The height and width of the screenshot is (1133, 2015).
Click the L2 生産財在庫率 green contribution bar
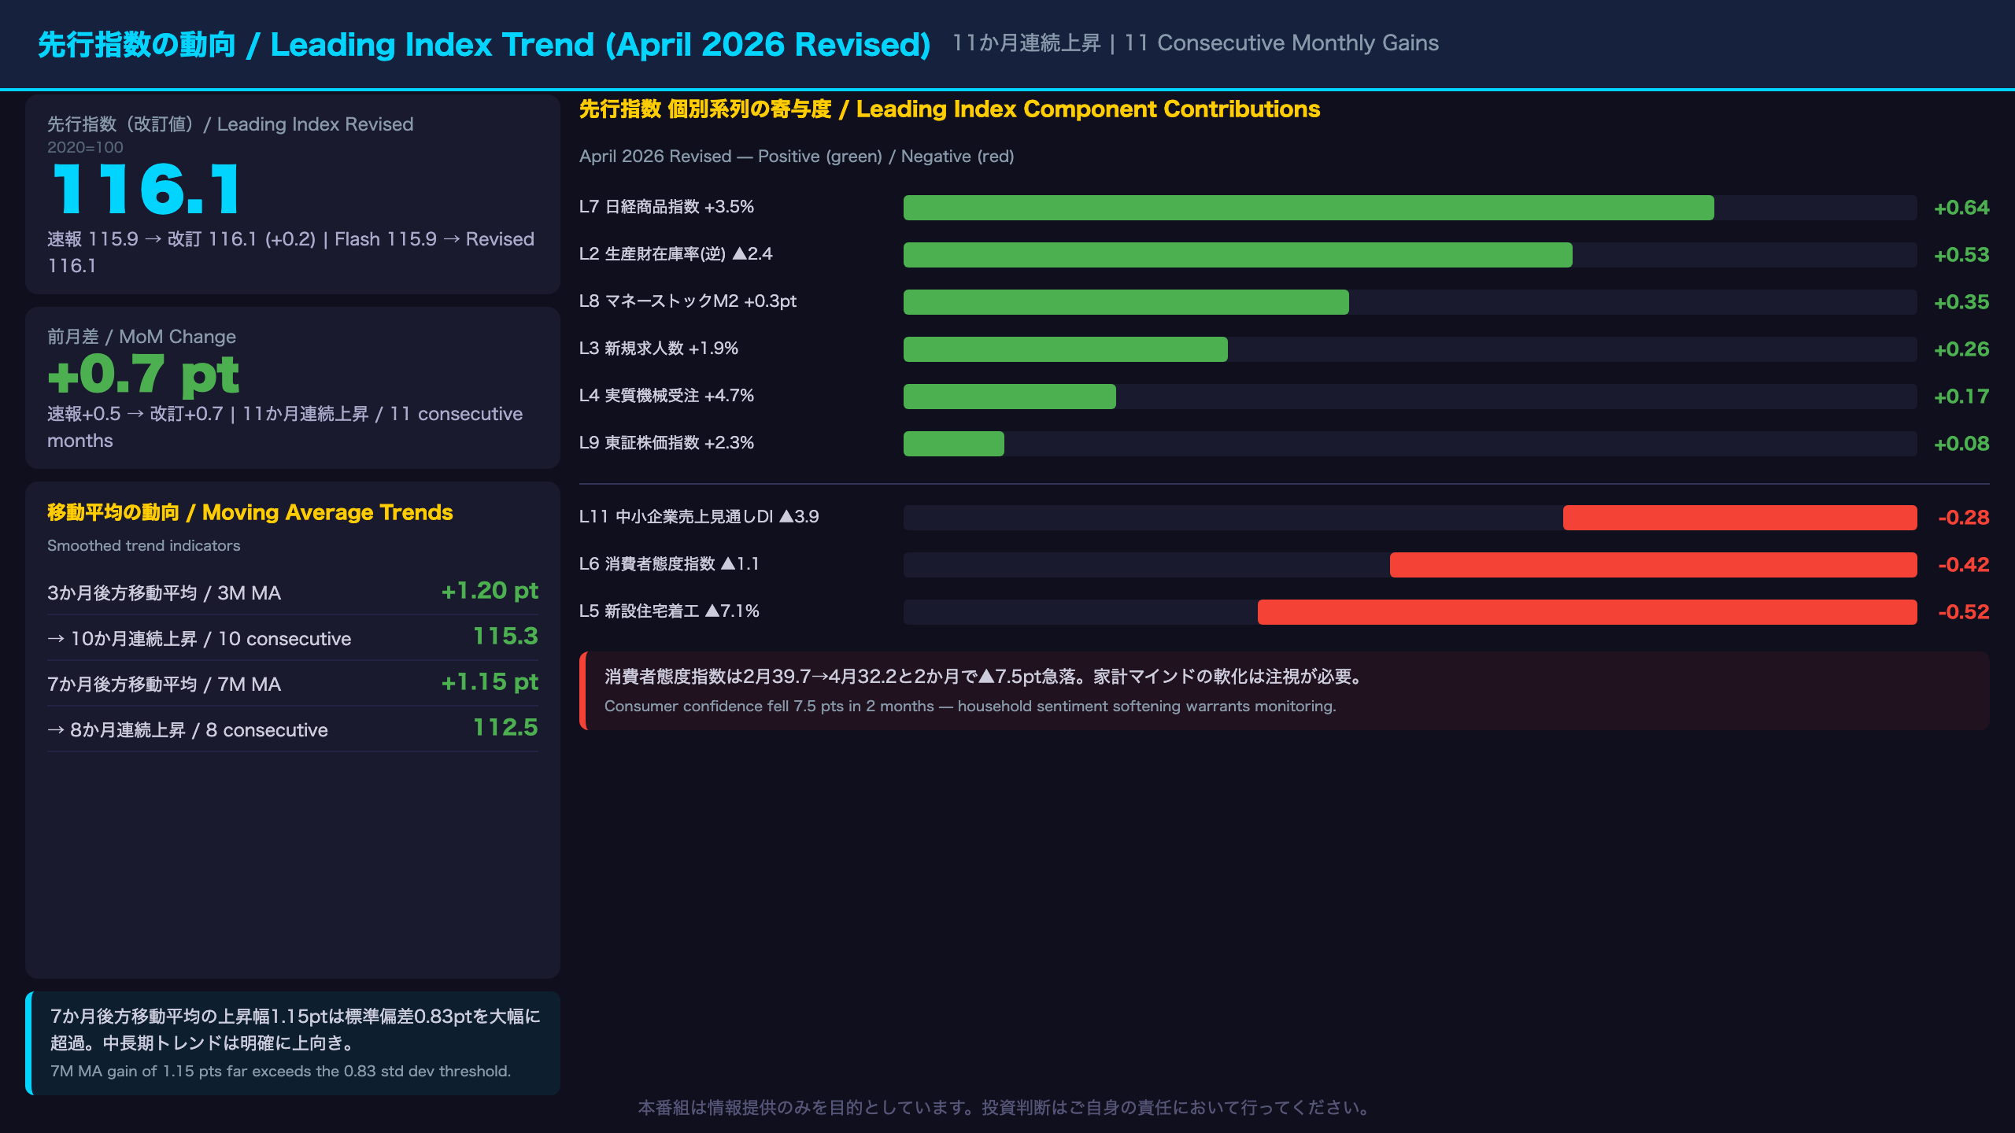1237,255
